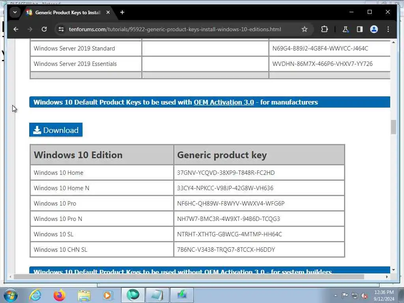404x303 pixels.
Task: Select the Windows 10 Pro key NF6HC-QH89W
Action: click(230, 204)
